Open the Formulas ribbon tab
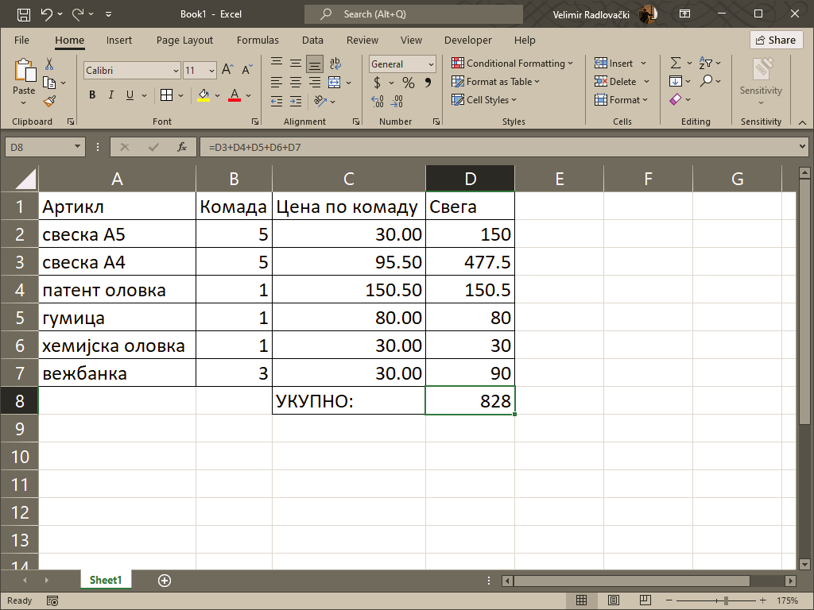This screenshot has height=610, width=814. pyautogui.click(x=258, y=40)
